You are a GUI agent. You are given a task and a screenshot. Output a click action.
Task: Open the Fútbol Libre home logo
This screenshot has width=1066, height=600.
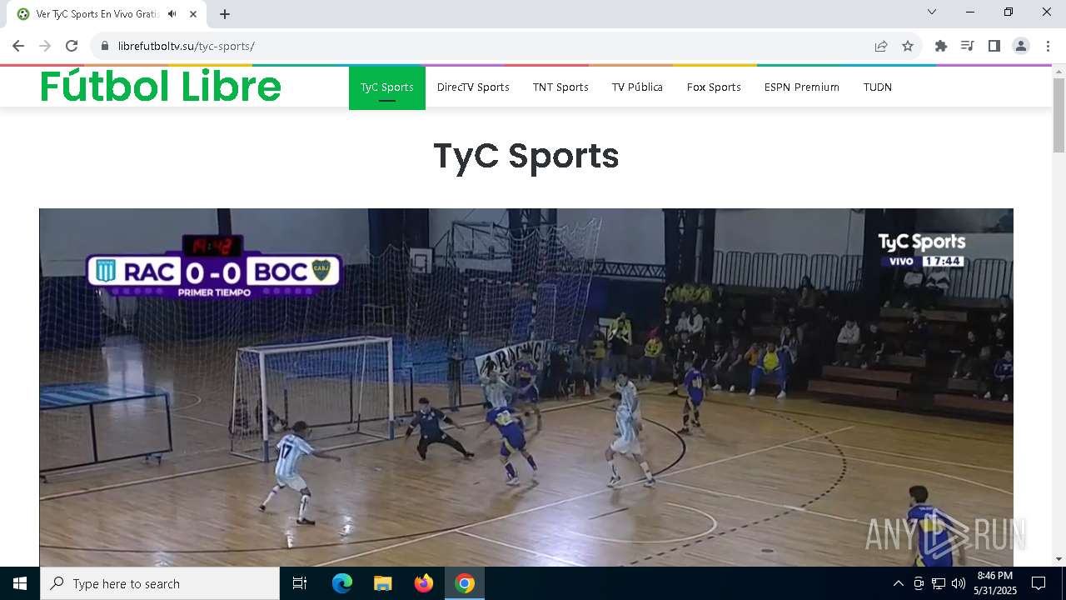tap(161, 86)
